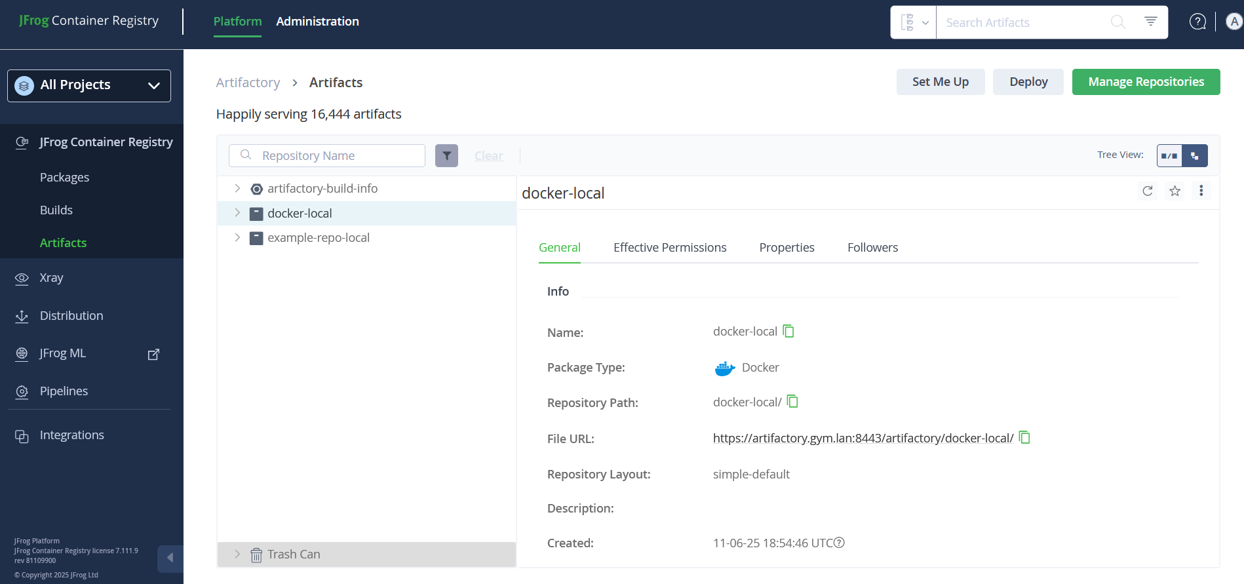The image size is (1244, 584).
Task: Copy the File URL to clipboard
Action: point(1024,437)
